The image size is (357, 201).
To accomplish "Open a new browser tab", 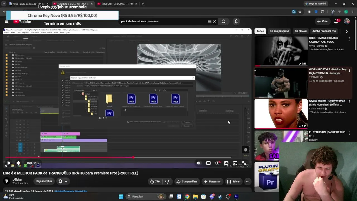I will (x=143, y=4).
